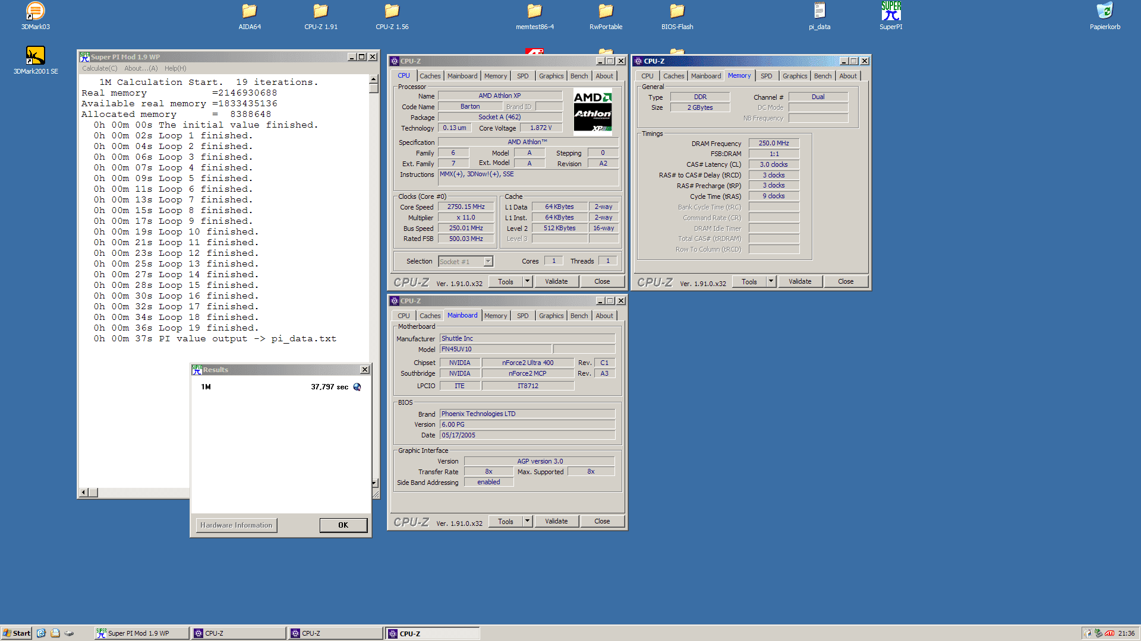1141x641 pixels.
Task: Open the 3DMark2001 SE desktop icon
Action: tap(35, 56)
